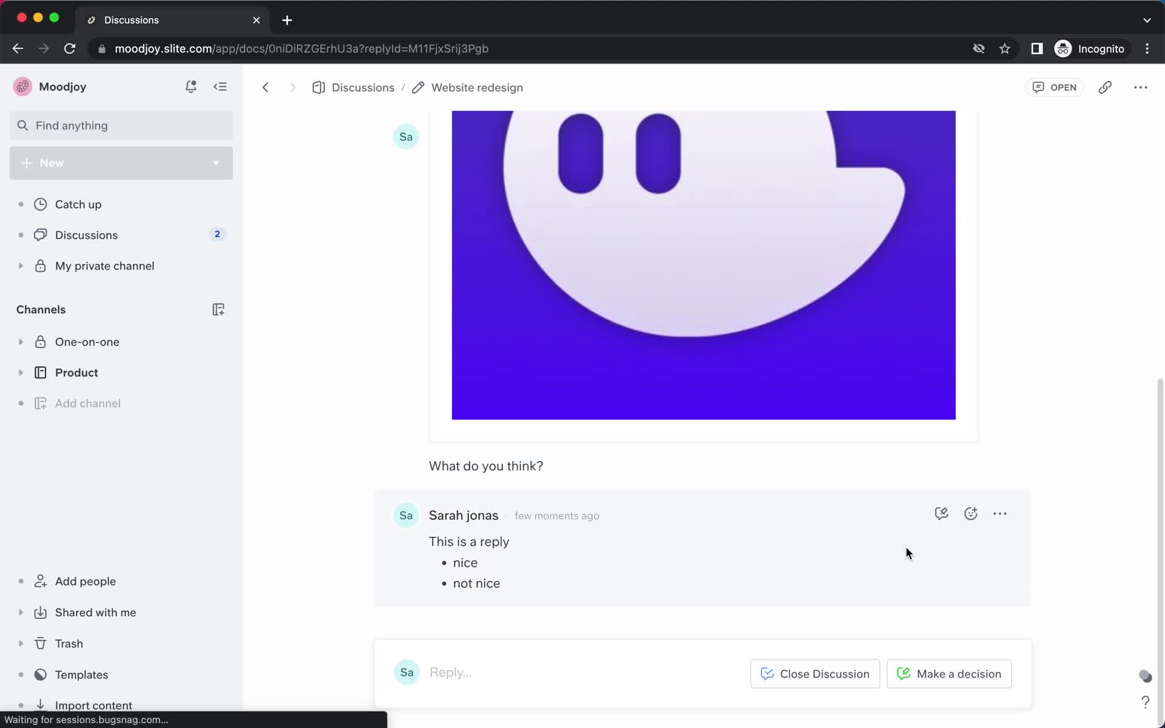Select the Website redesign tab

(x=476, y=87)
